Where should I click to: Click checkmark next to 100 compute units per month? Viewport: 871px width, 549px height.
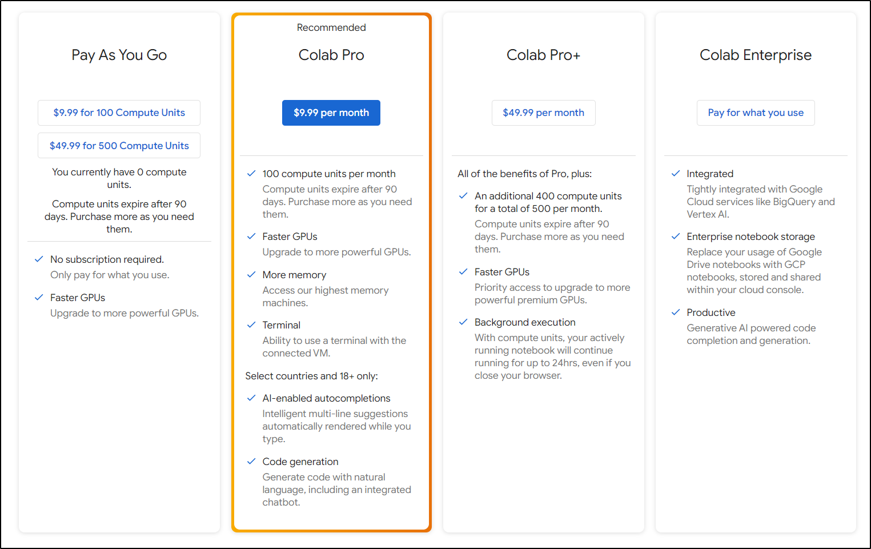point(251,174)
